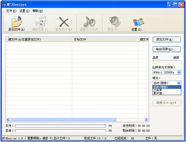The image size is (186, 142).
Task: Open the 帮助(H) menu
Action: pyautogui.click(x=38, y=11)
